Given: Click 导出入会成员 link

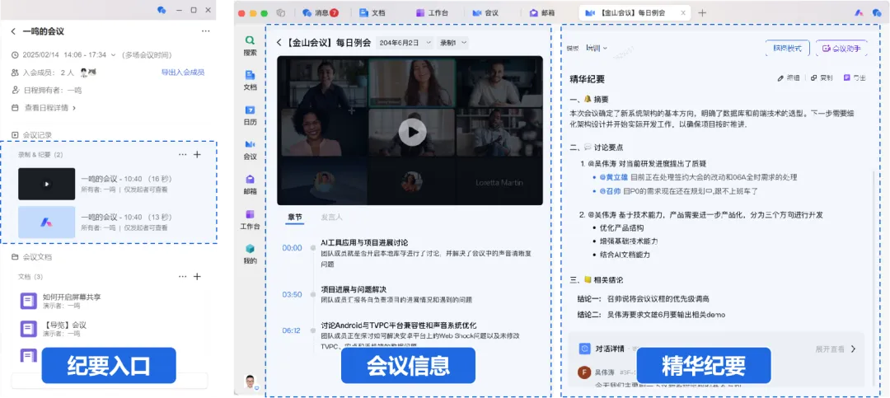Looking at the screenshot, I should click(183, 73).
